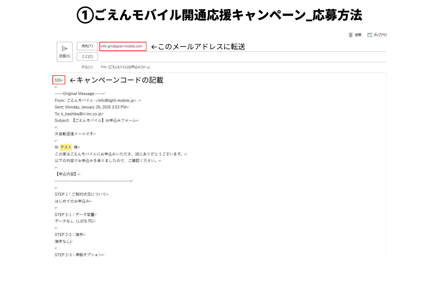Screen dimensions: 437x298
Task: Click the send paper-plane icon
Action: click(64, 49)
